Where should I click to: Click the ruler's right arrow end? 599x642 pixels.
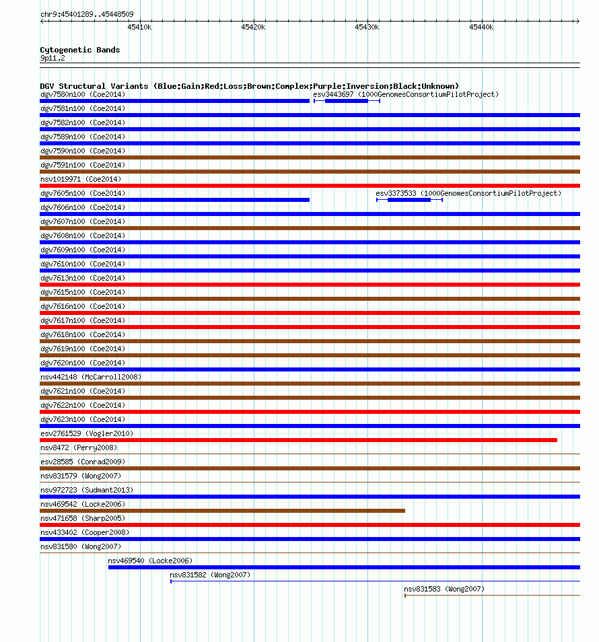577,21
